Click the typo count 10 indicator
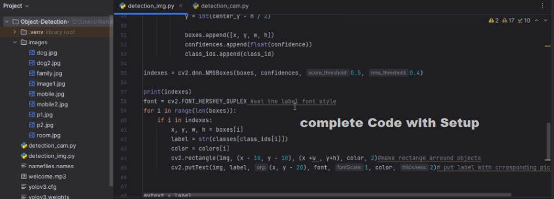The height and width of the screenshot is (199, 554). click(x=524, y=20)
